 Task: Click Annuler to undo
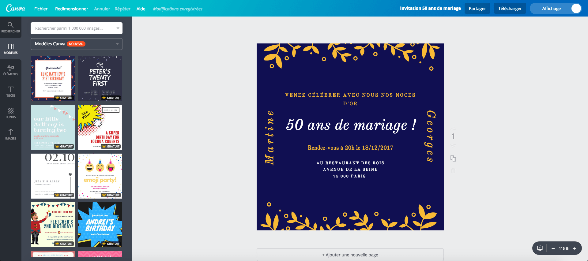(x=102, y=9)
